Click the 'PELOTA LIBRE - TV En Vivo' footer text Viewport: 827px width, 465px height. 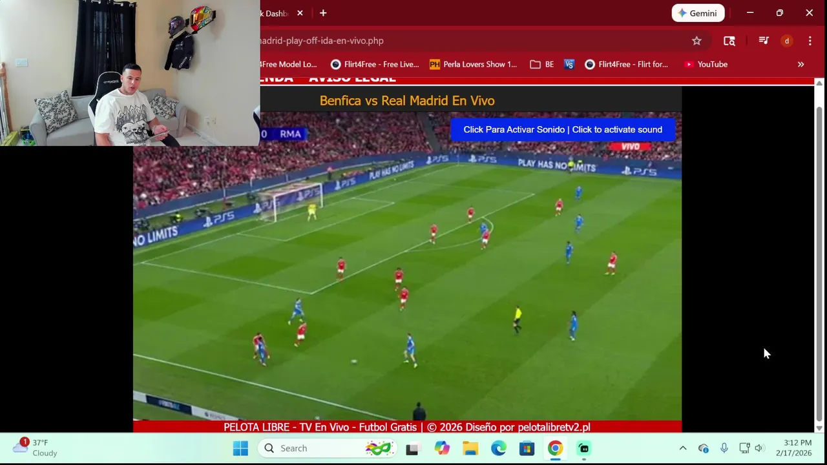pyautogui.click(x=407, y=427)
